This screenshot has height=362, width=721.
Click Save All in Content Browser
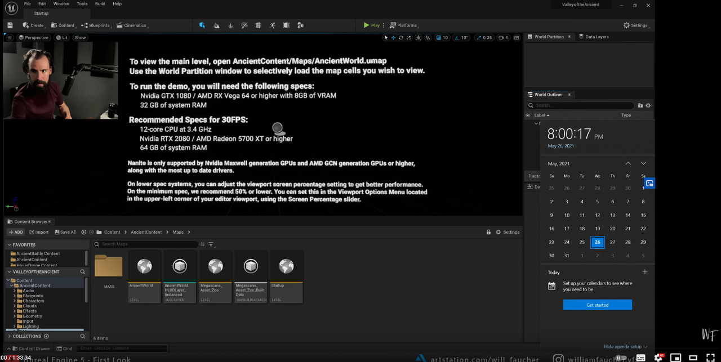pyautogui.click(x=65, y=232)
